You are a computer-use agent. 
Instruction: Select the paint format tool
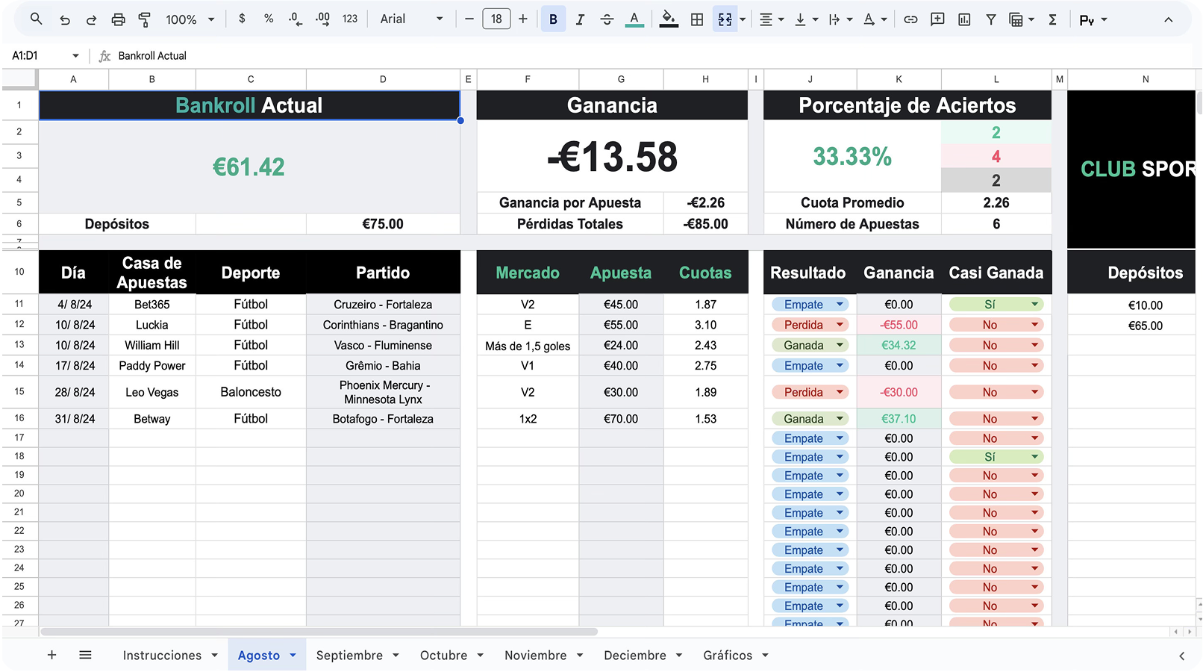pos(145,19)
